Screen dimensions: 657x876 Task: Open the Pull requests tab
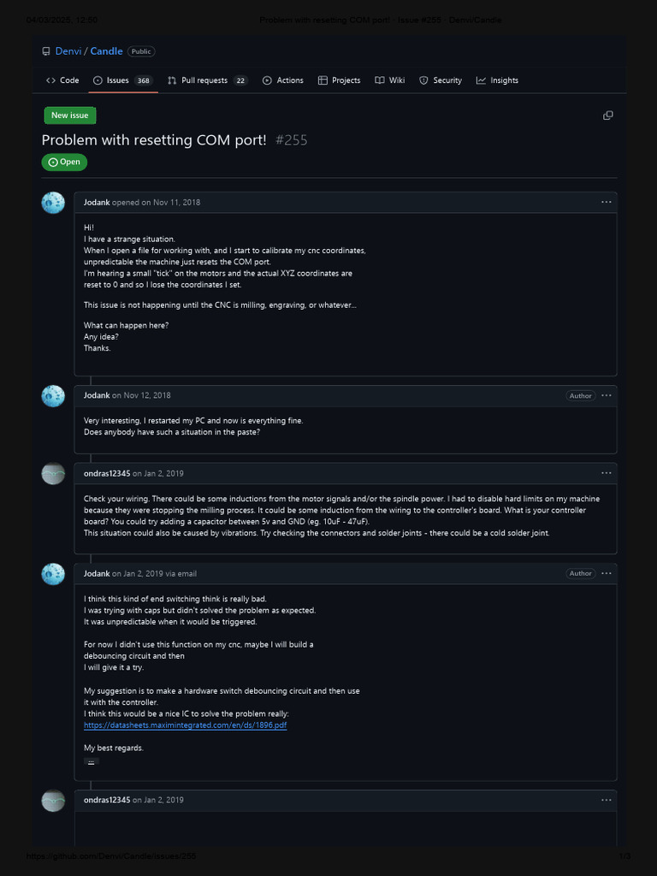[206, 80]
